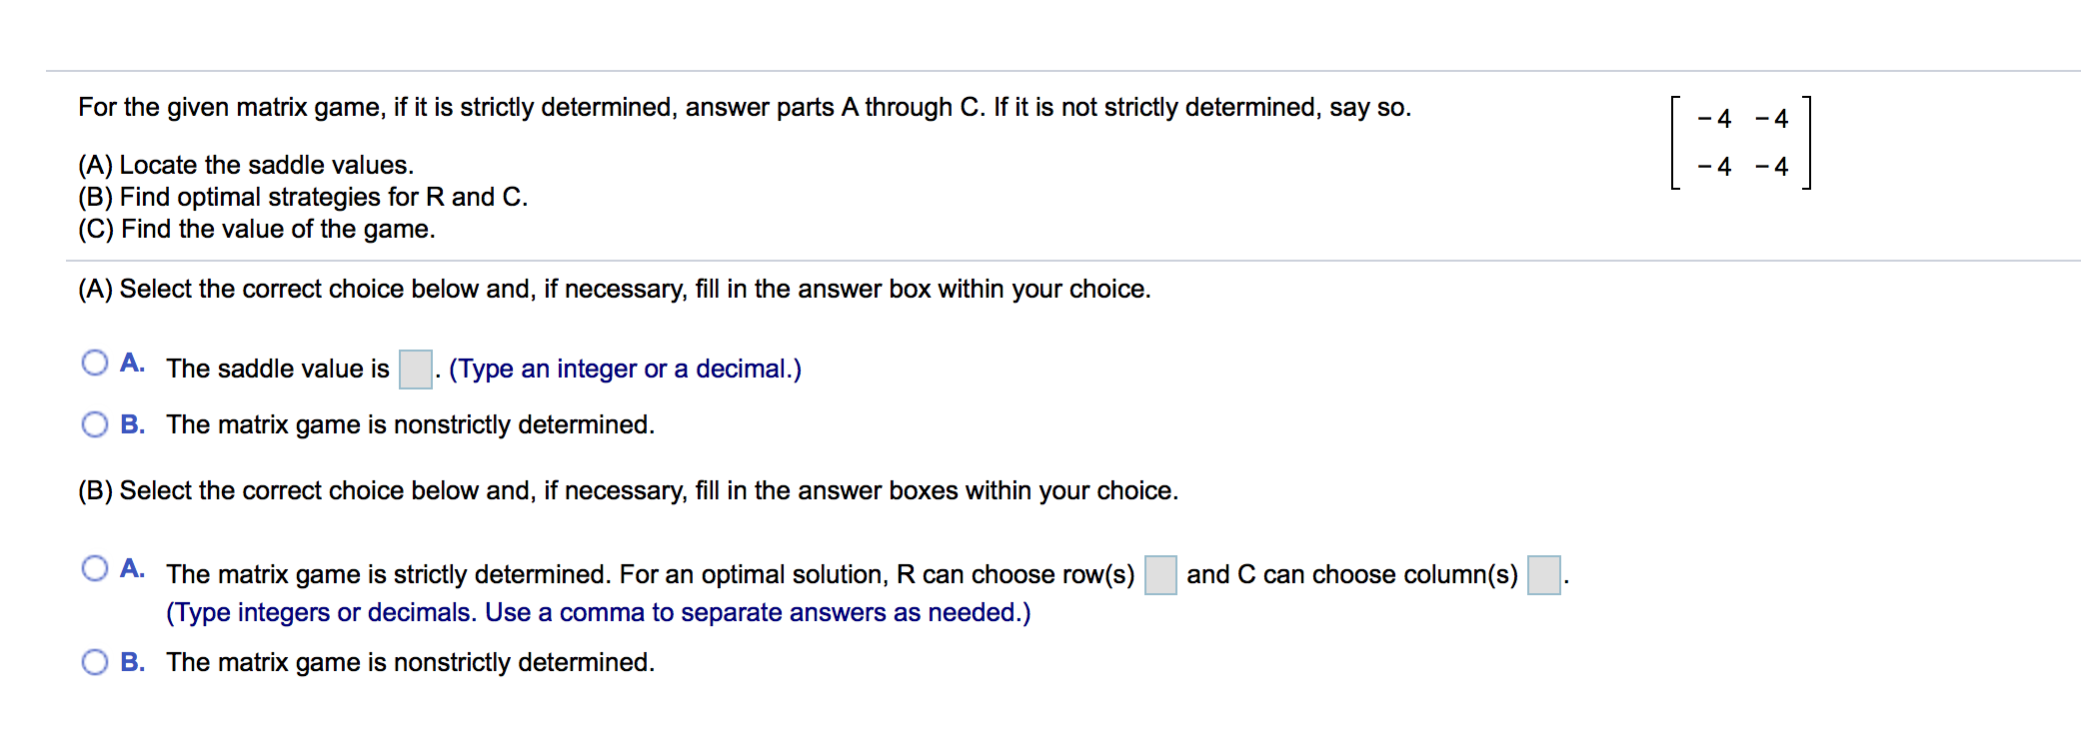Click 'The matrix game is nonstrictly determined' label
The height and width of the screenshot is (753, 2081).
pos(410,423)
